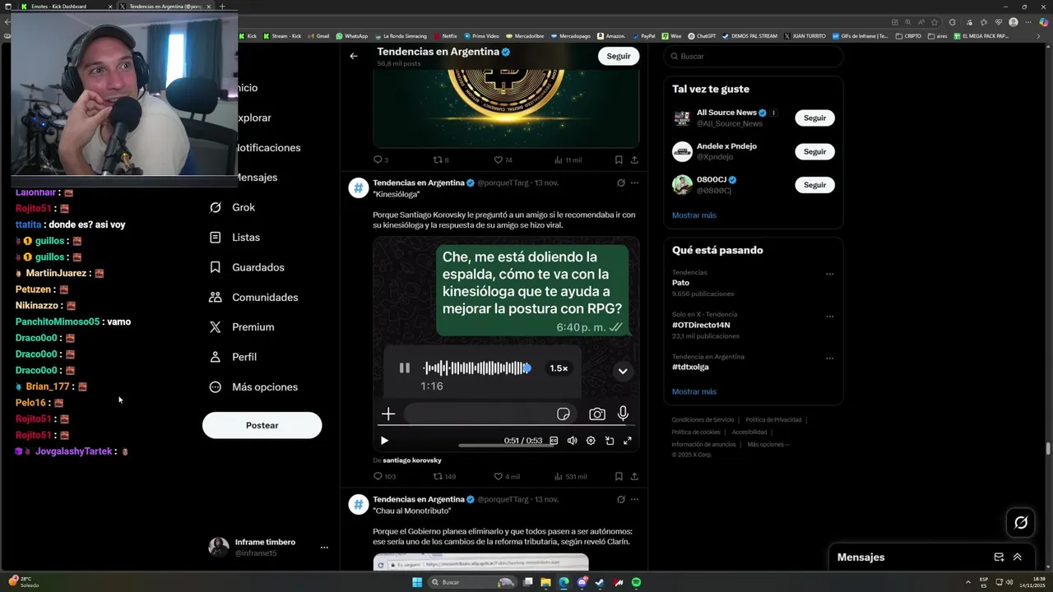1053x592 pixels.
Task: Open #tdtxolga trend
Action: point(690,367)
